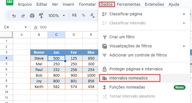Select row 7 header
192x103 pixels.
(x=6, y=75)
